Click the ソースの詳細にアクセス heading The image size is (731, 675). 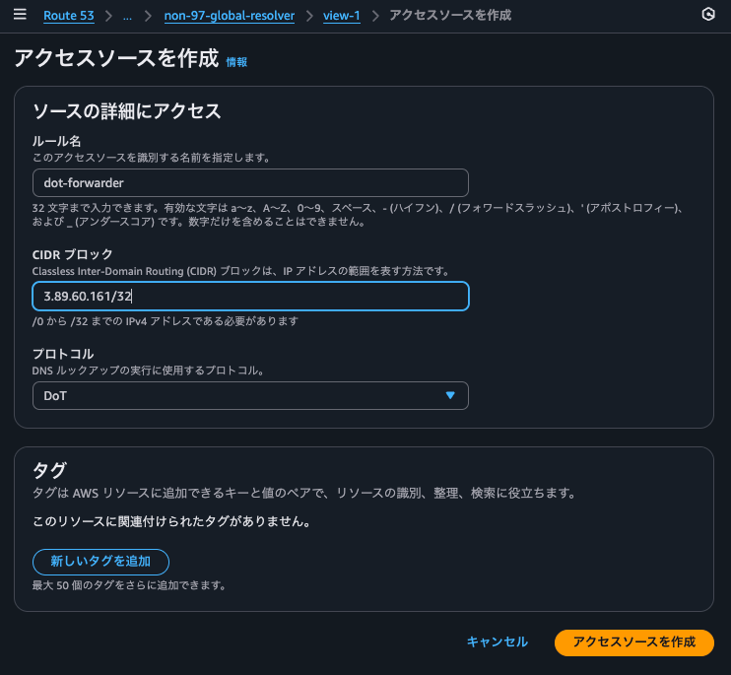pos(127,111)
